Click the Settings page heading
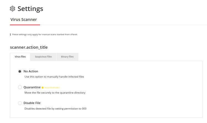 pos(30,9)
